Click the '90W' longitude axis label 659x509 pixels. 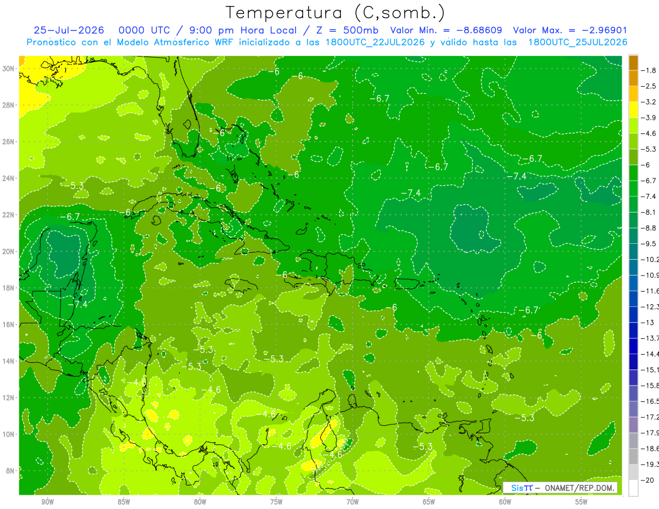point(47,502)
